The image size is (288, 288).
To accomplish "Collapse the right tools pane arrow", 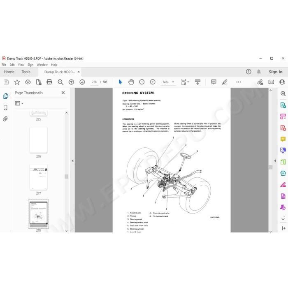I will [x=275, y=161].
